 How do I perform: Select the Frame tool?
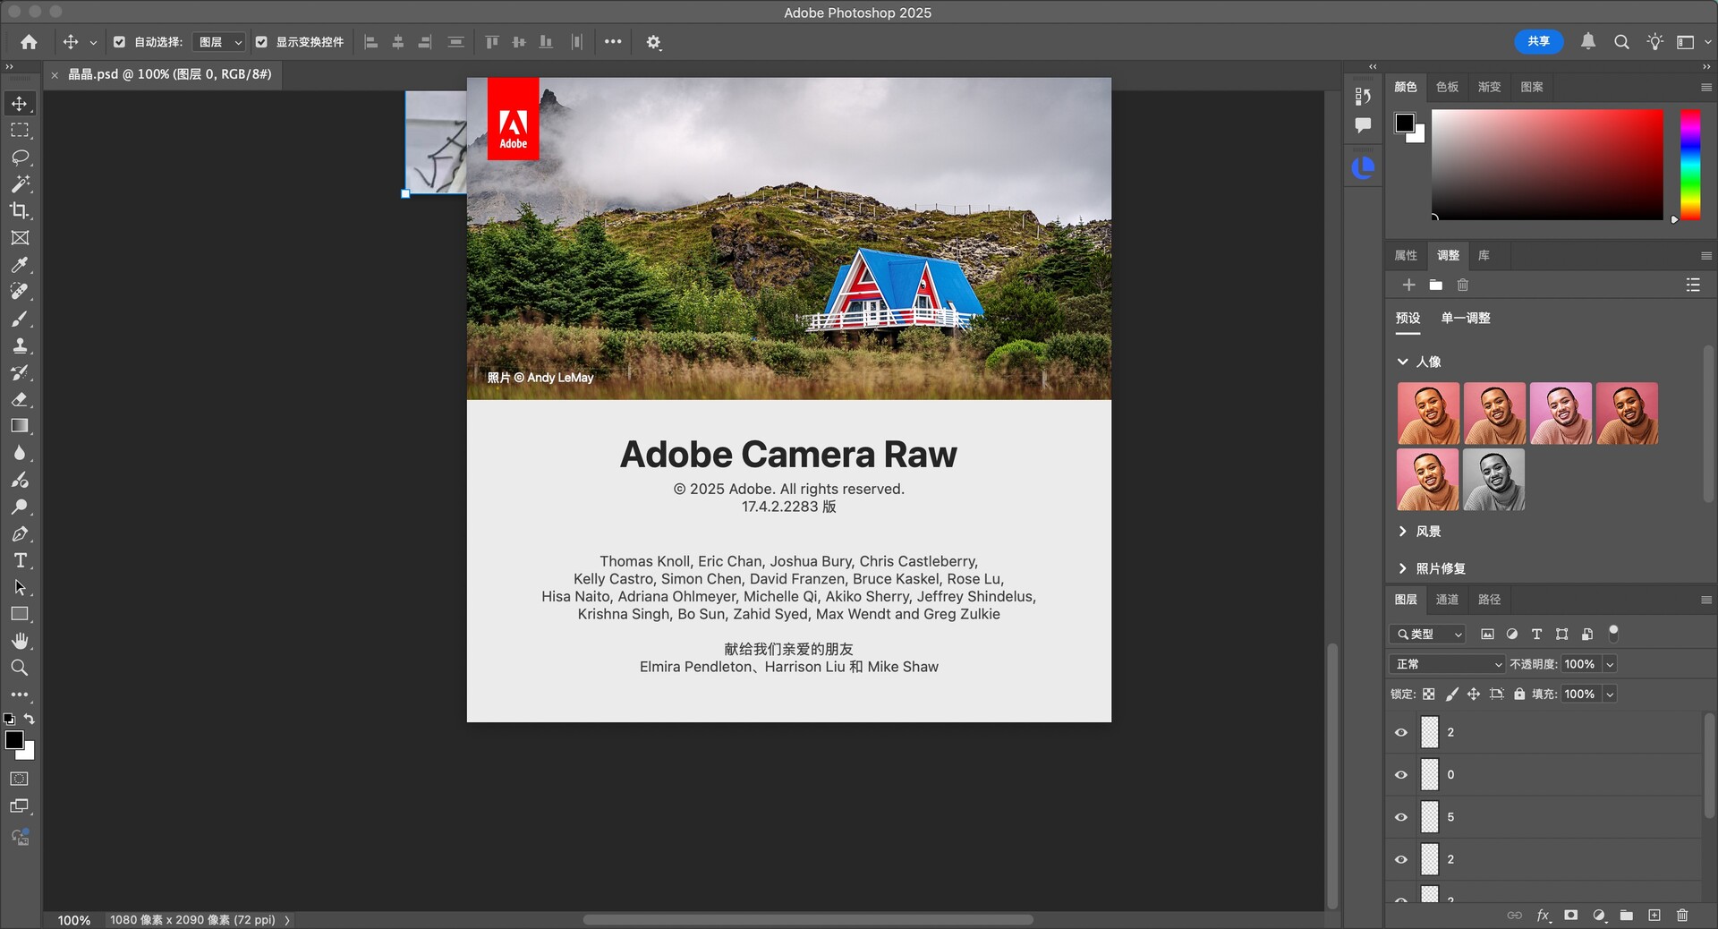click(20, 238)
